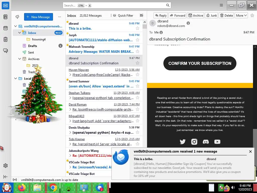The height and width of the screenshot is (193, 257).
Task: Toggle the Quick Filter bar
Action: (x=123, y=15)
